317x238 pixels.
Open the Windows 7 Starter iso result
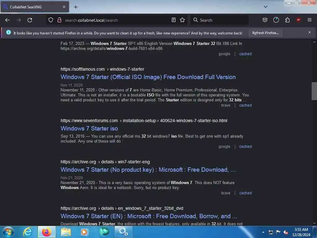89,129
